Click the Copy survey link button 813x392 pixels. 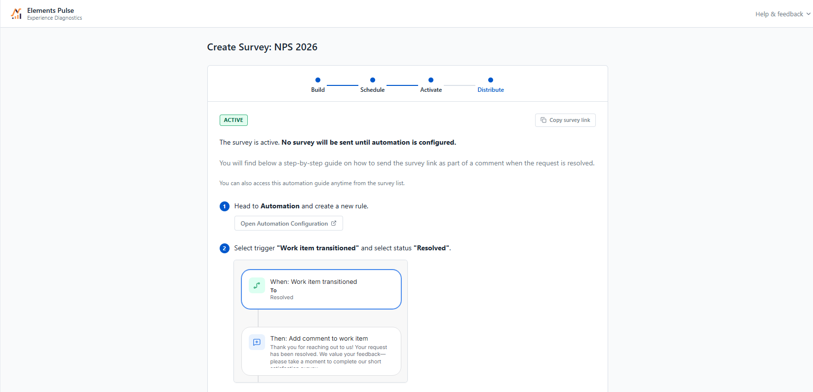point(565,120)
